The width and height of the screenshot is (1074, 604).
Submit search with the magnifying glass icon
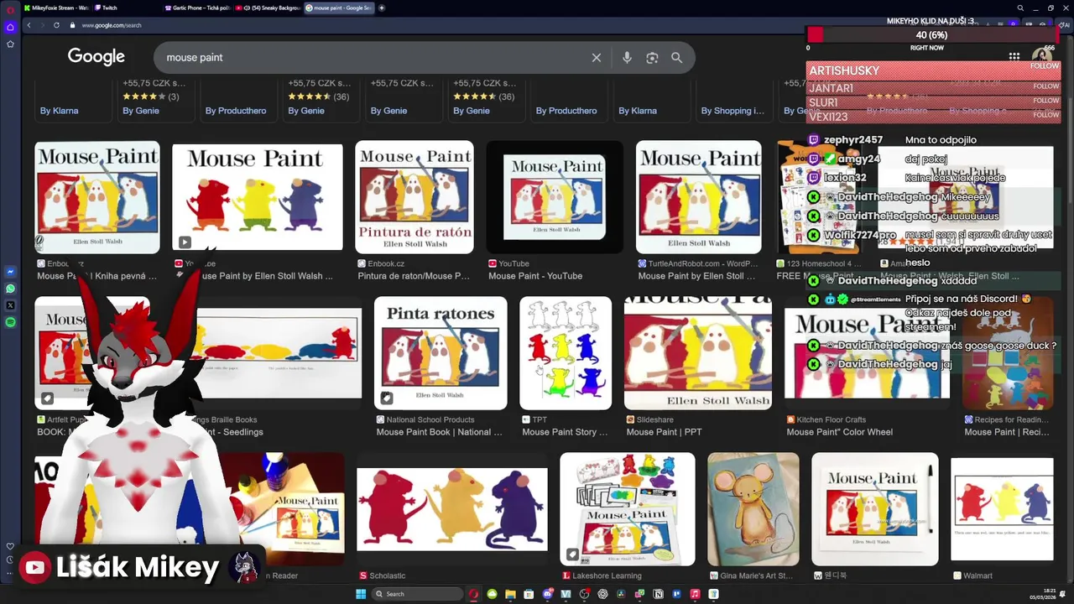tap(677, 58)
